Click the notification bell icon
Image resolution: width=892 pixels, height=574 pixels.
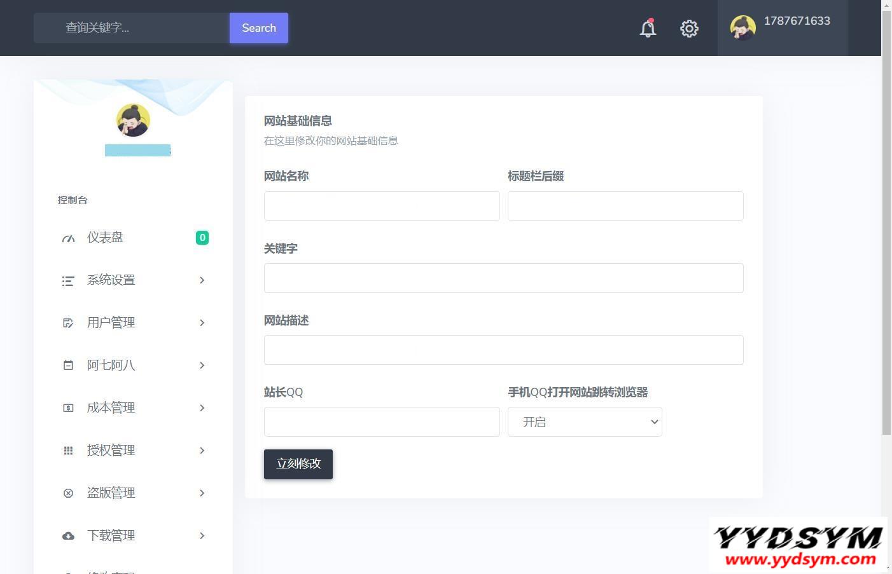point(648,29)
